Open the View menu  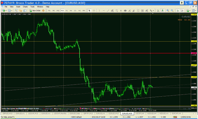point(12,7)
